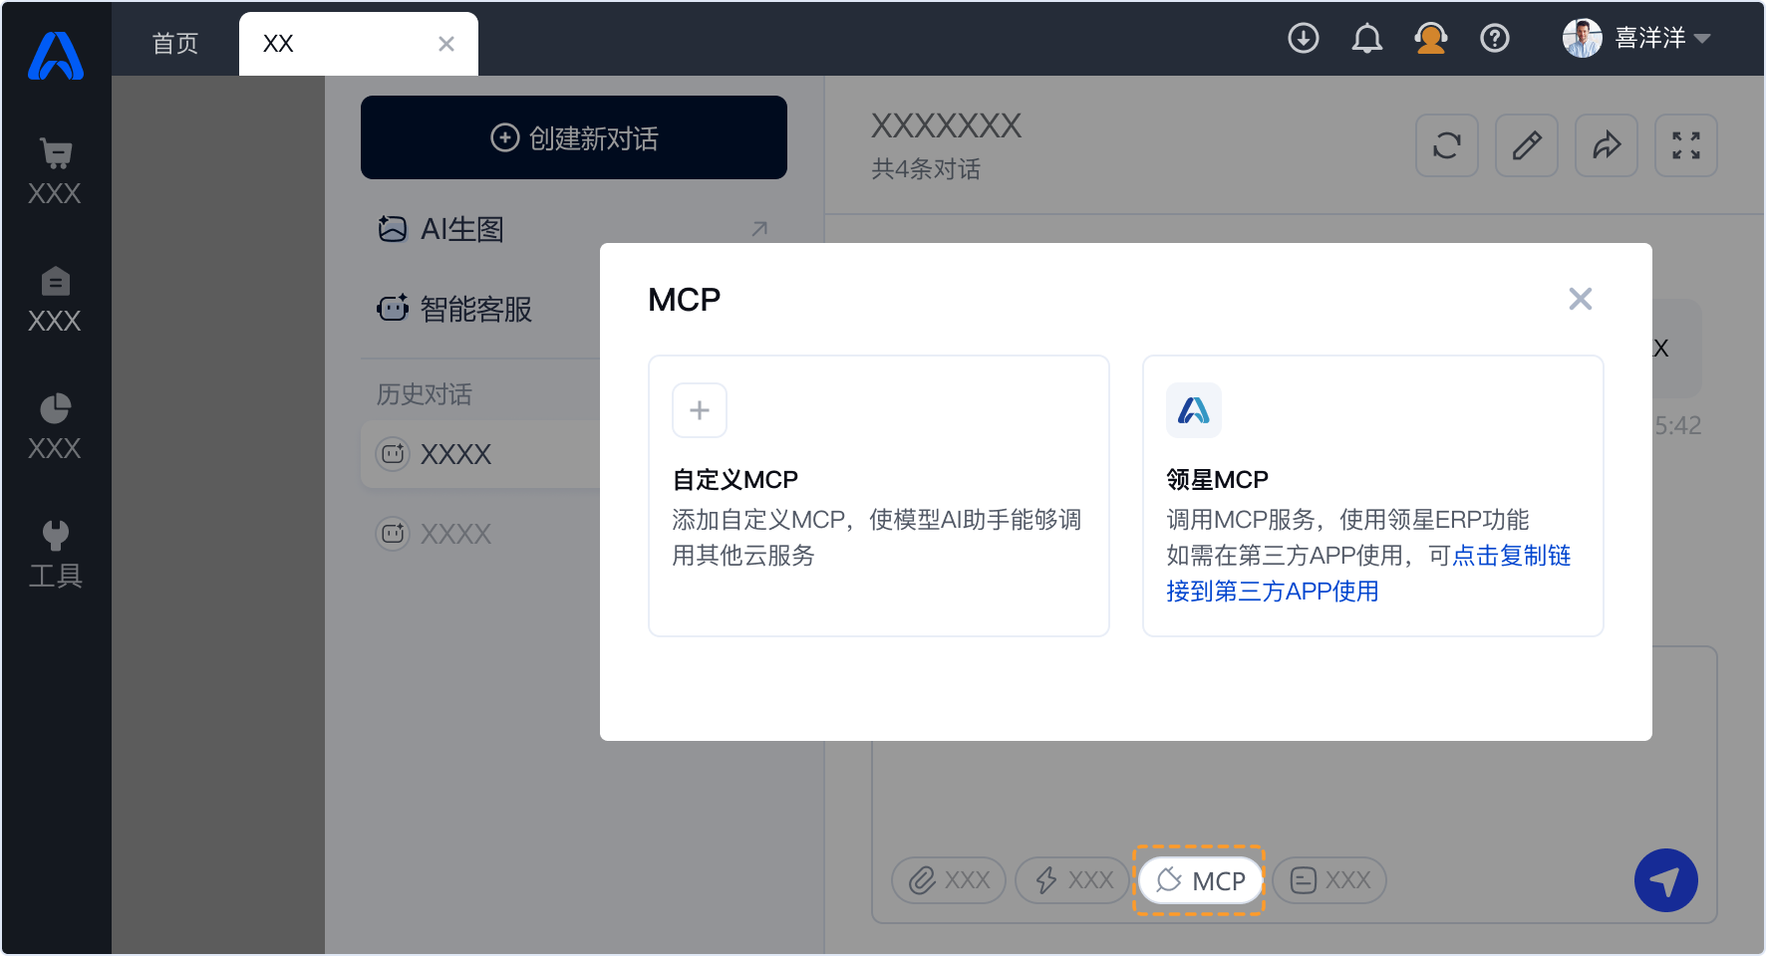Click the edit pencil icon

(x=1527, y=145)
